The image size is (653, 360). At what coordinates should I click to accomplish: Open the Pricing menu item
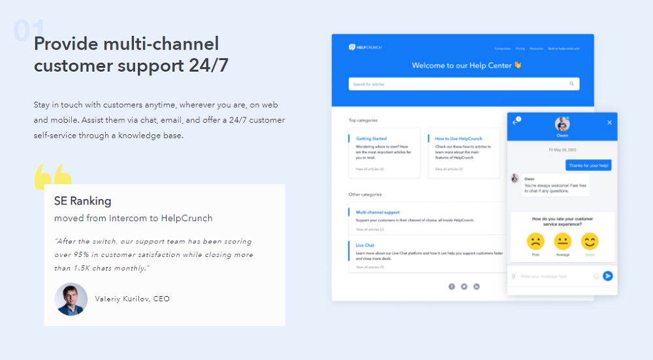pos(520,49)
